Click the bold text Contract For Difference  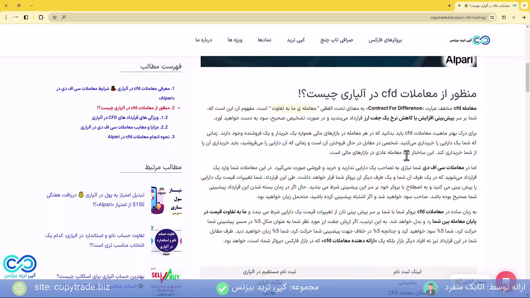click(395, 108)
